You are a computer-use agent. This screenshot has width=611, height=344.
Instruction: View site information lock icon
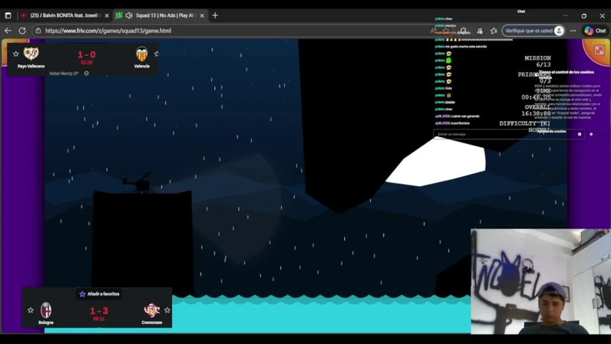(38, 31)
